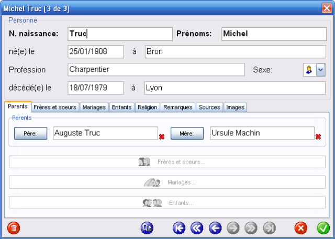Open the Frères et soeurs tab

pyautogui.click(x=55, y=107)
